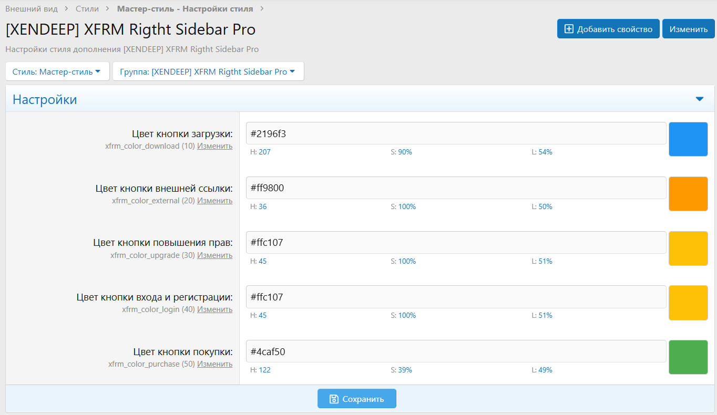Click Добавить свойство to add a property

click(x=608, y=29)
